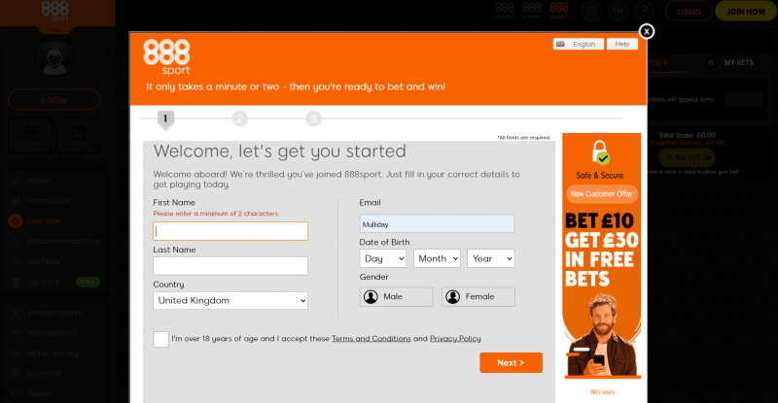Screen dimensions: 778x403
Task: Open Promotions in the sidebar
Action: tap(50, 200)
